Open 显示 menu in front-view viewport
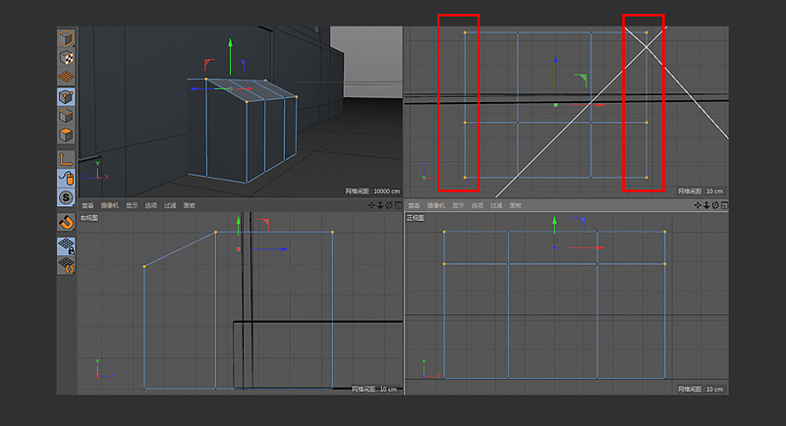786x426 pixels. [458, 205]
